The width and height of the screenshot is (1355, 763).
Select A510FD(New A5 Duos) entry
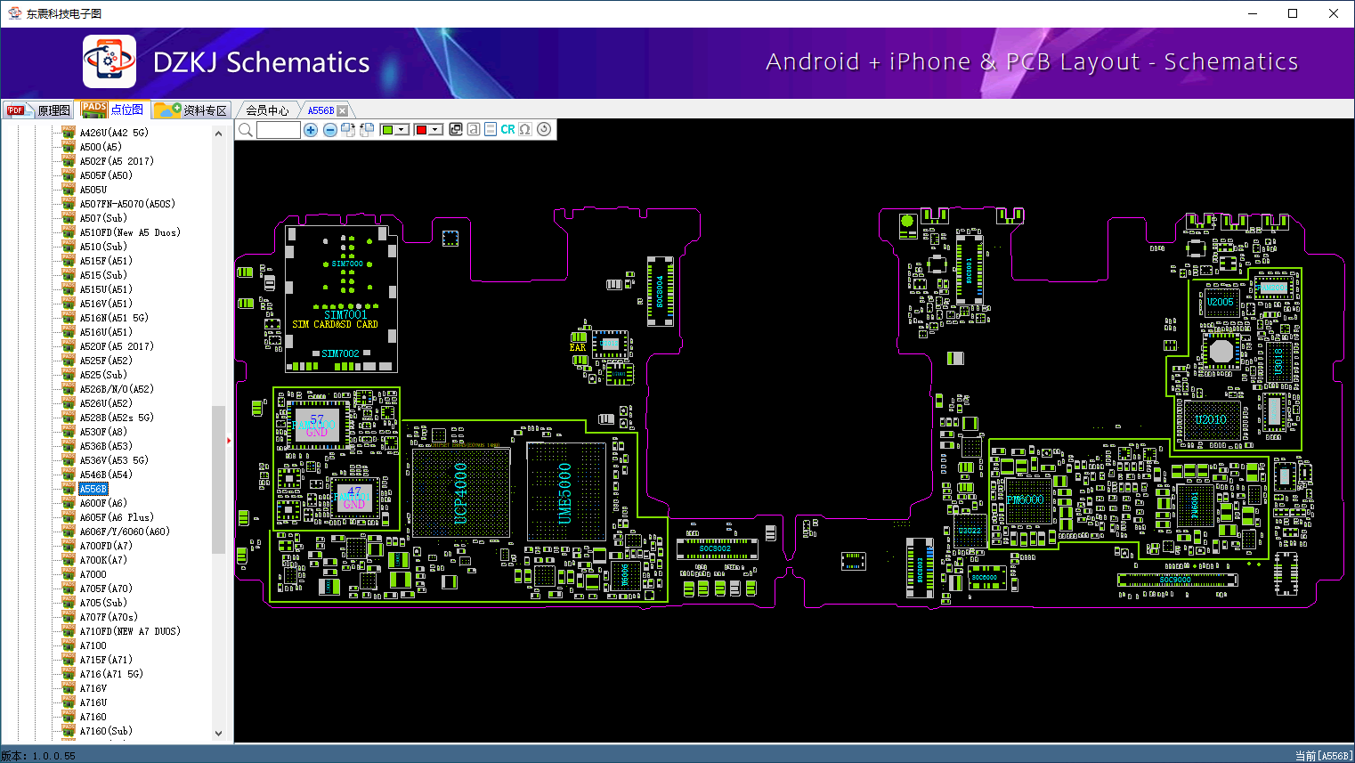point(130,232)
